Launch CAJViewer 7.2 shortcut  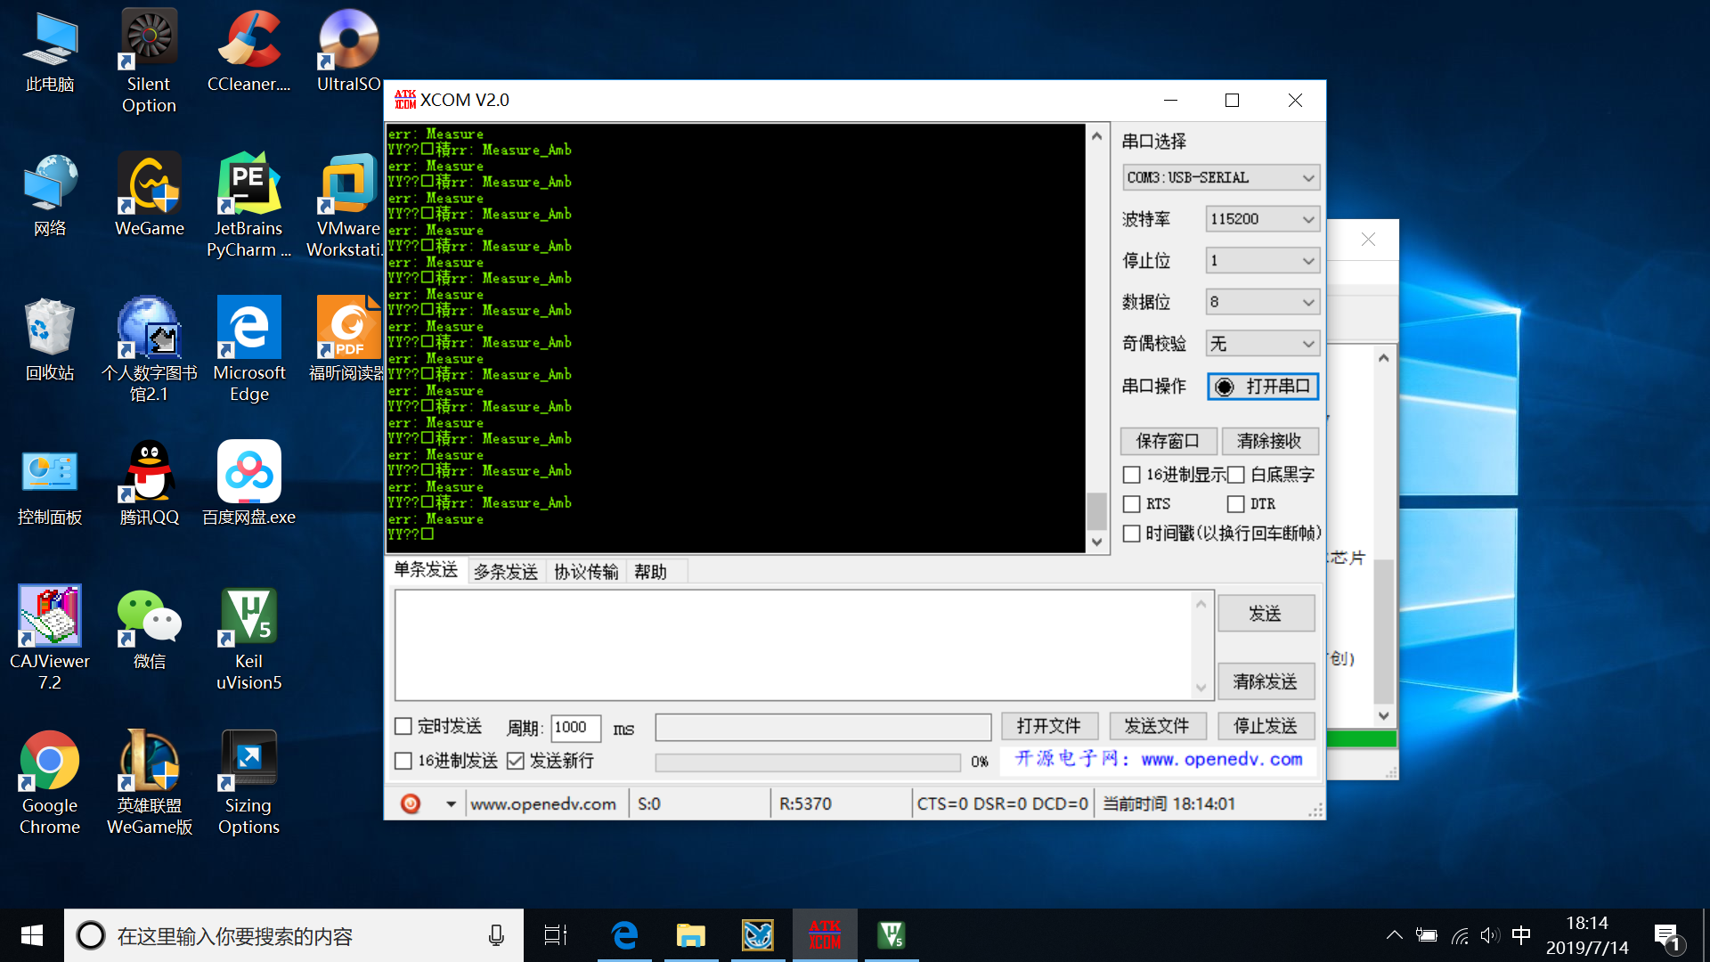[x=50, y=639]
